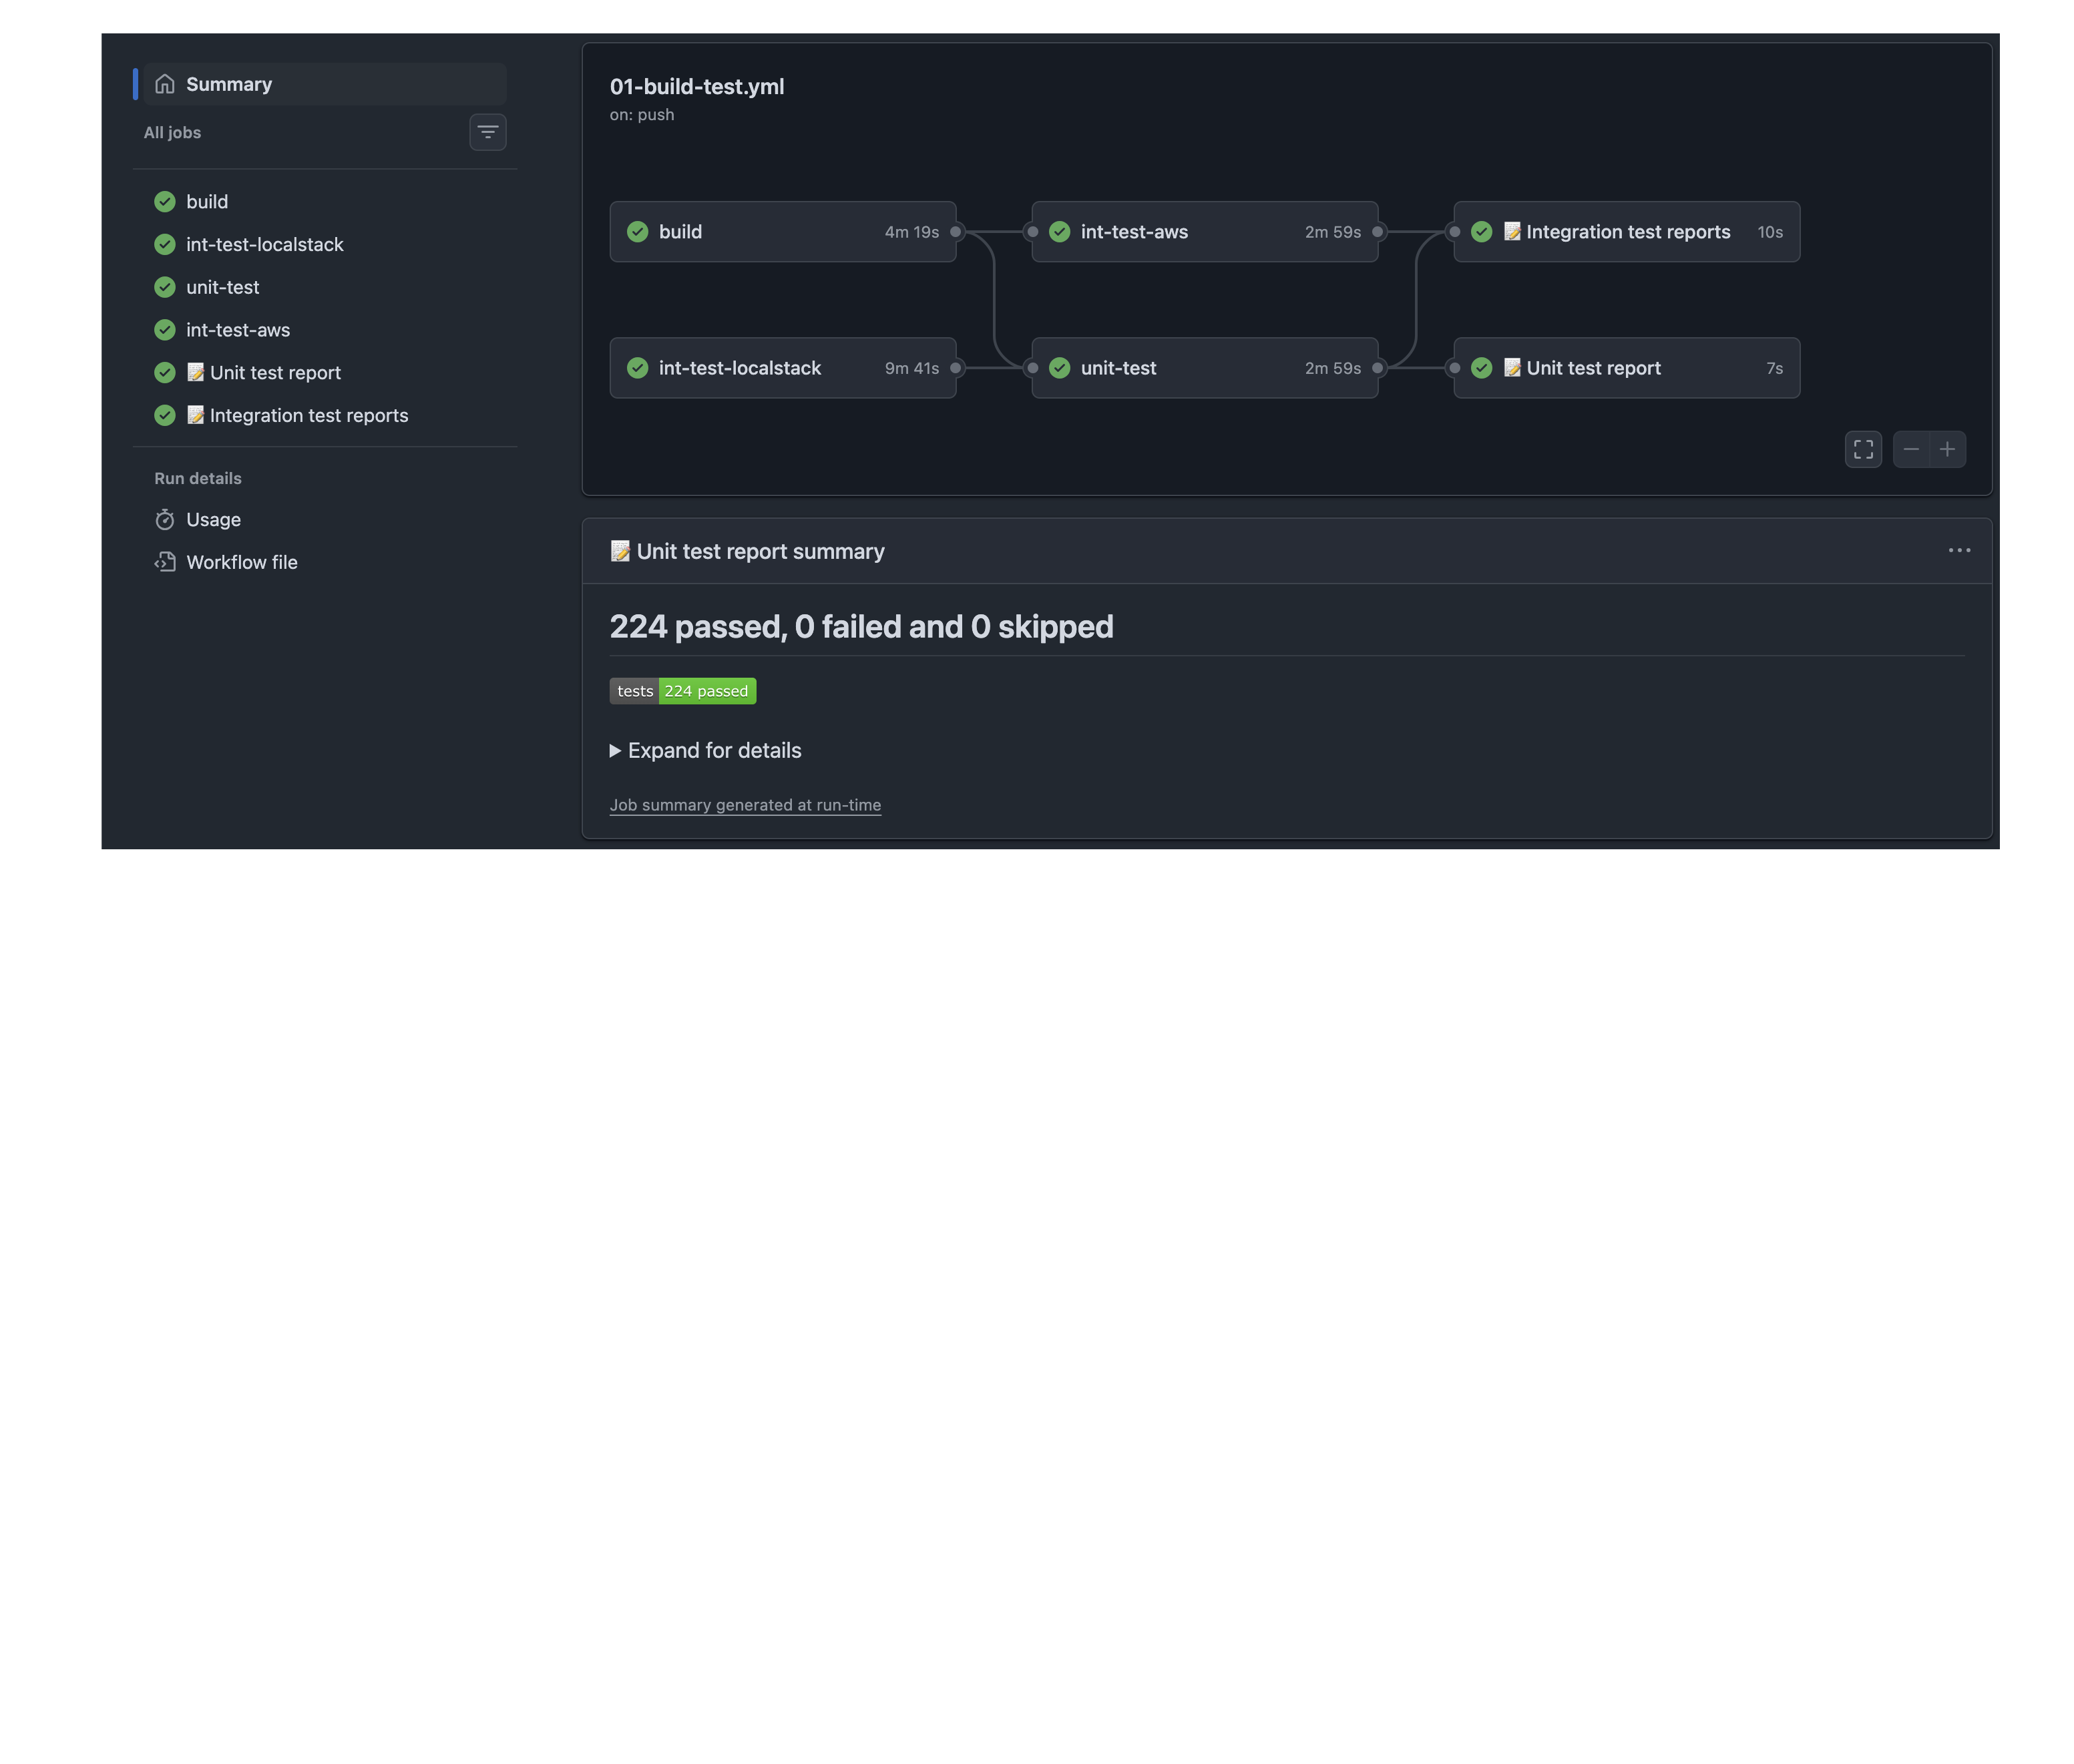Click the Workflow file code icon
The height and width of the screenshot is (1764, 2074).
[x=165, y=562]
